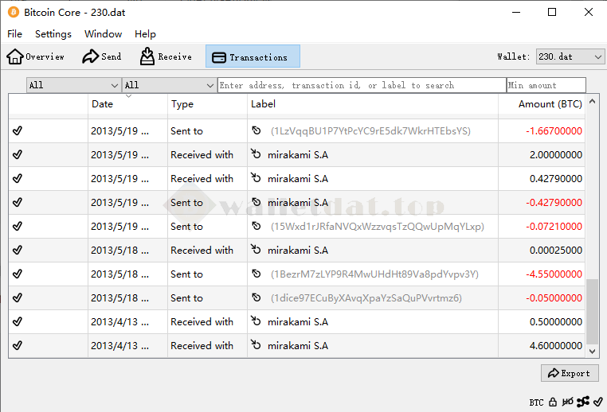Open the transaction type filter dropdown

tap(168, 85)
